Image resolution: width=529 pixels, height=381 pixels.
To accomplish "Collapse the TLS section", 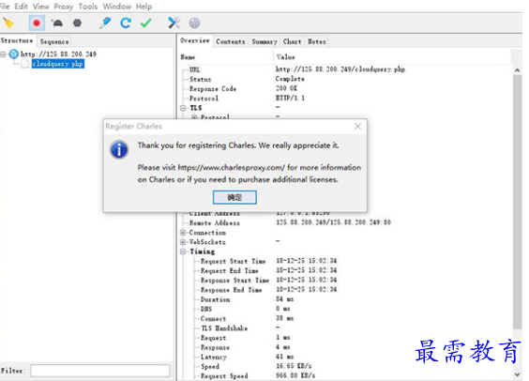I will pos(183,108).
